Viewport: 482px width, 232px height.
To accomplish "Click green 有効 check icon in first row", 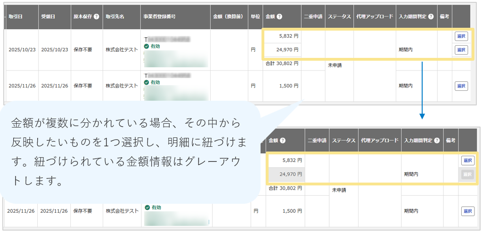I will [x=147, y=46].
